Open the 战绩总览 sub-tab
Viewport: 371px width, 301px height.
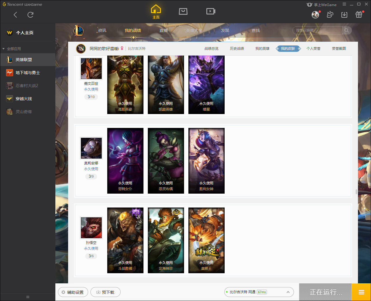211,49
